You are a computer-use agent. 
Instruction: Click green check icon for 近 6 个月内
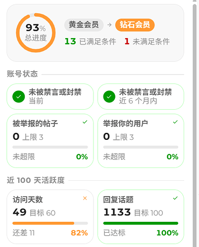point(109,96)
